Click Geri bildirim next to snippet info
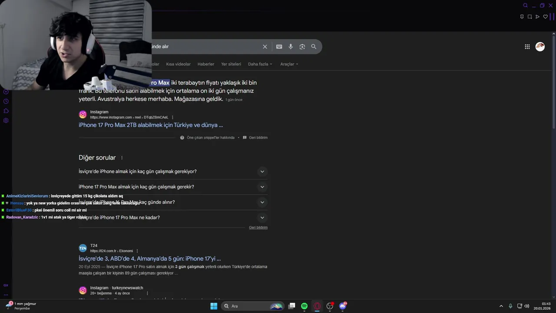Image resolution: width=556 pixels, height=313 pixels. pos(258,137)
